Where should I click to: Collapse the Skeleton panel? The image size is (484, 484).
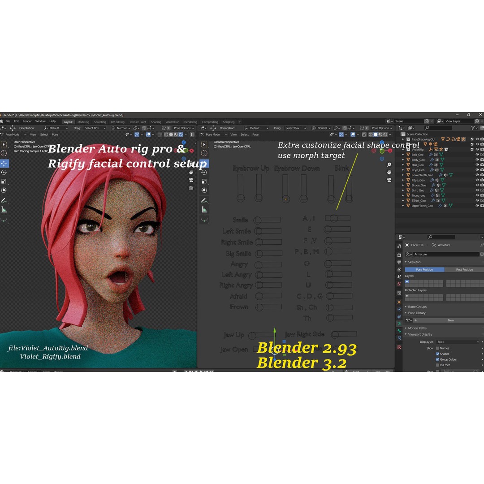click(414, 262)
